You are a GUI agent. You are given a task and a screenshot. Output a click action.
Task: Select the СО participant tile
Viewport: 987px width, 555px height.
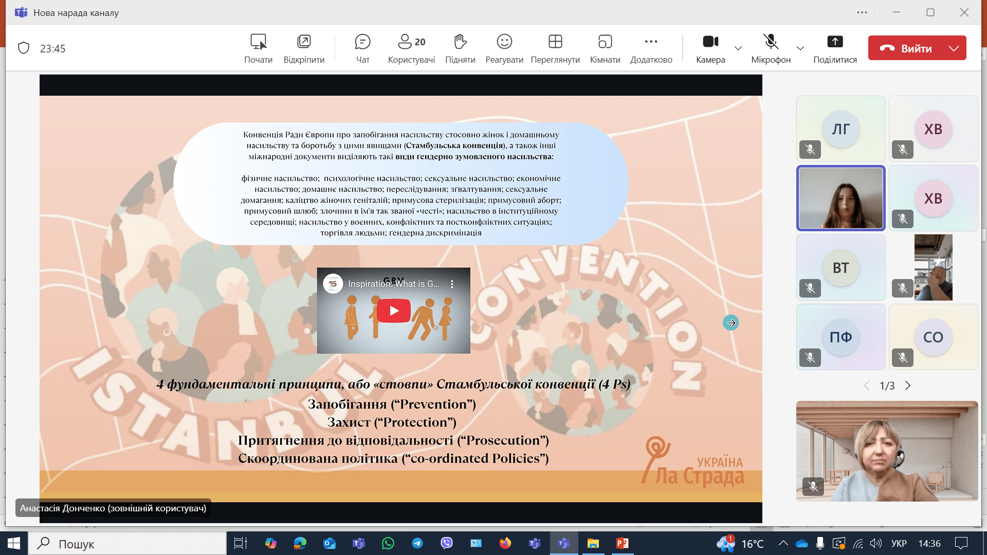933,337
